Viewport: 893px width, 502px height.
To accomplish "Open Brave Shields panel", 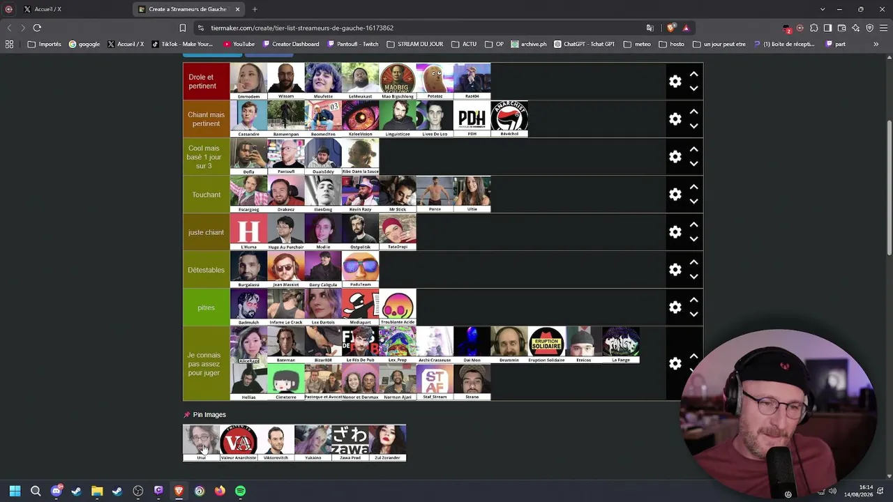I will [x=671, y=28].
